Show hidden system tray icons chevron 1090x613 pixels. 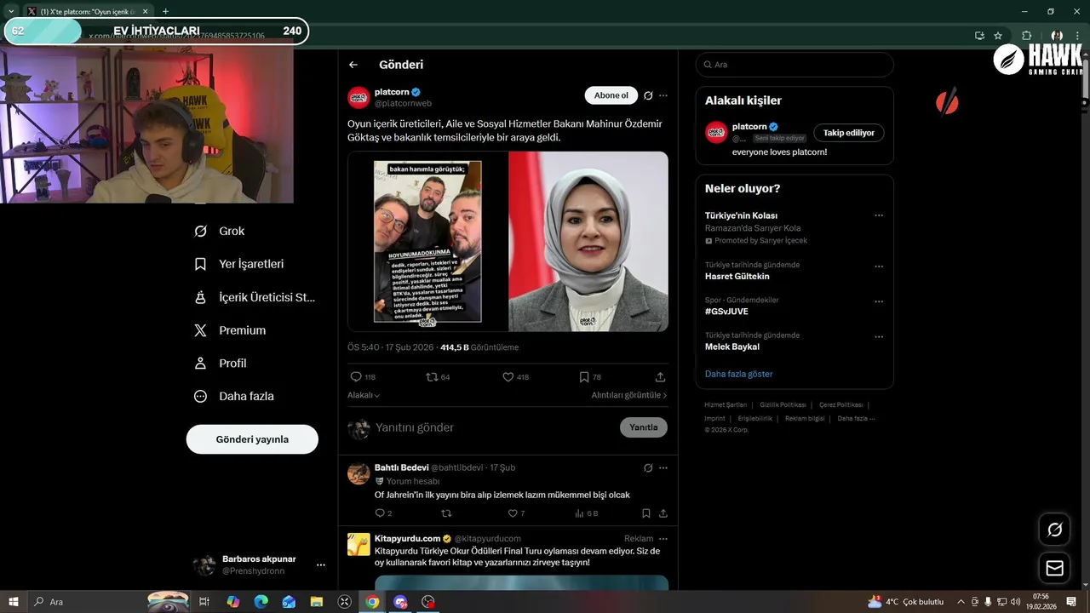[961, 602]
